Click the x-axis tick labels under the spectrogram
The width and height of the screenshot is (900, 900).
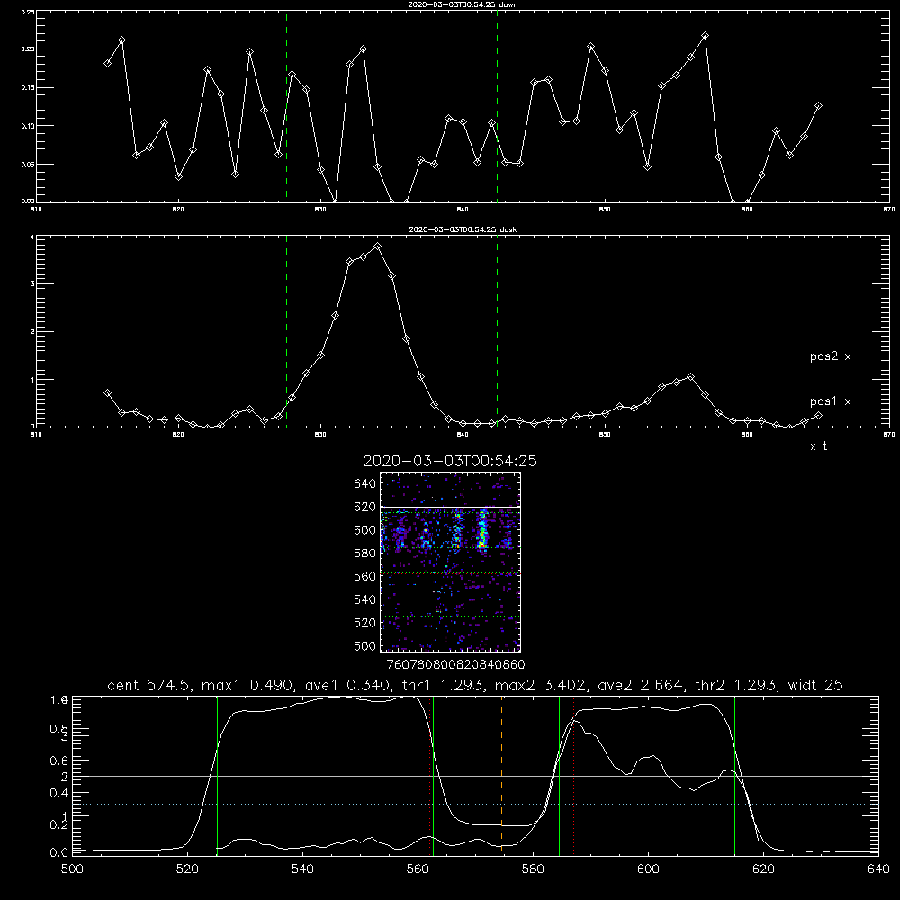pyautogui.click(x=456, y=664)
